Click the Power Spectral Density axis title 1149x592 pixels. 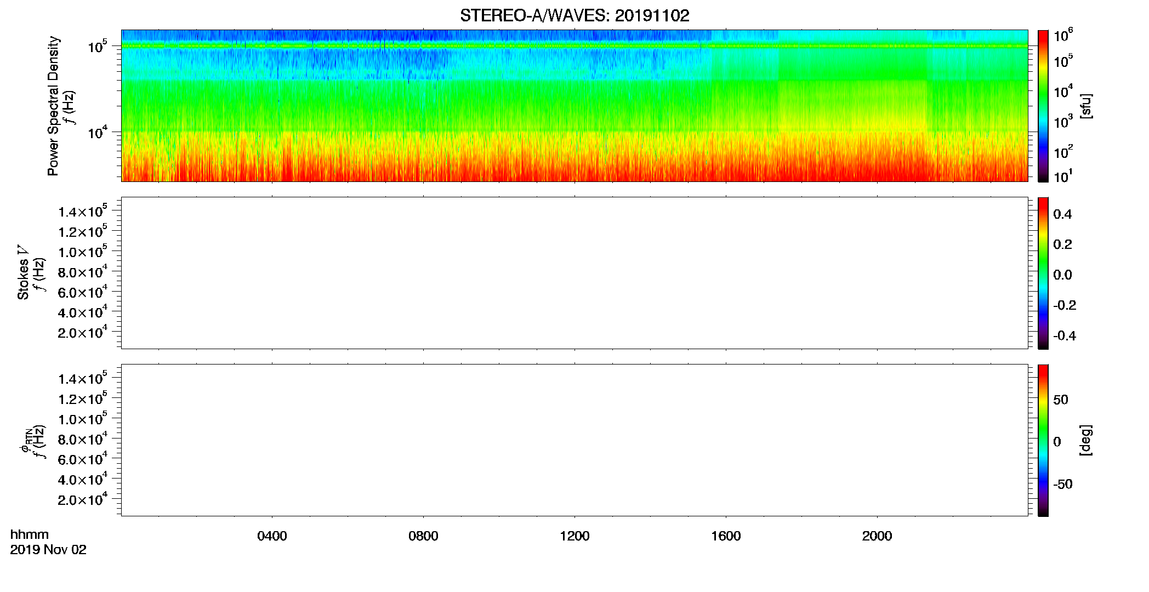click(53, 106)
